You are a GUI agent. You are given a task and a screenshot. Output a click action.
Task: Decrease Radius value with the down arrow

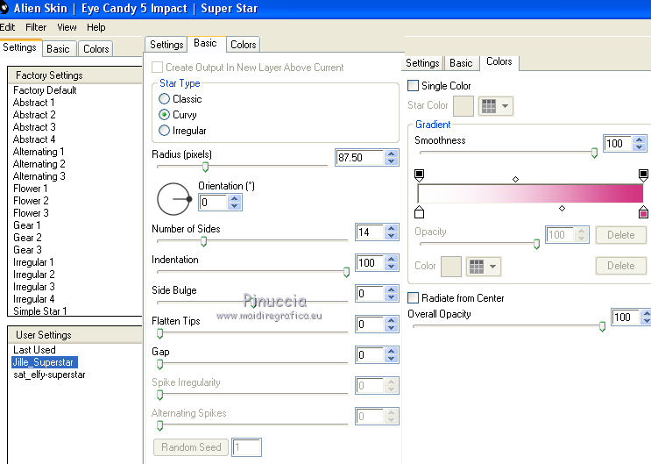pos(391,161)
